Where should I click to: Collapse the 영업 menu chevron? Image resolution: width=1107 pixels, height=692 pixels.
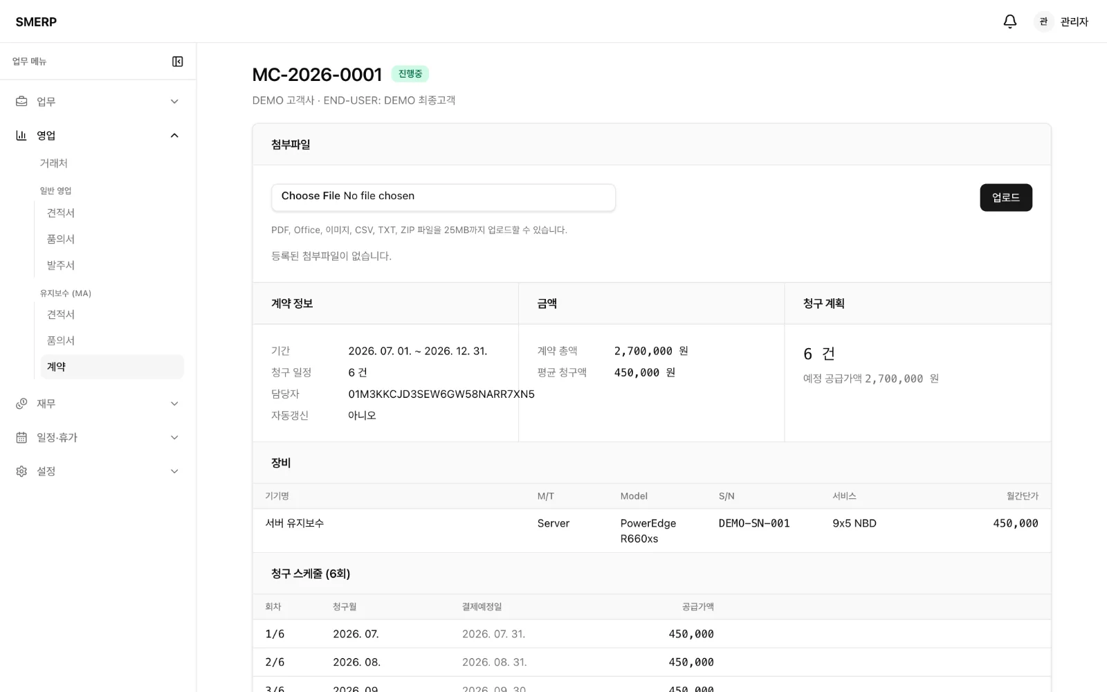174,136
